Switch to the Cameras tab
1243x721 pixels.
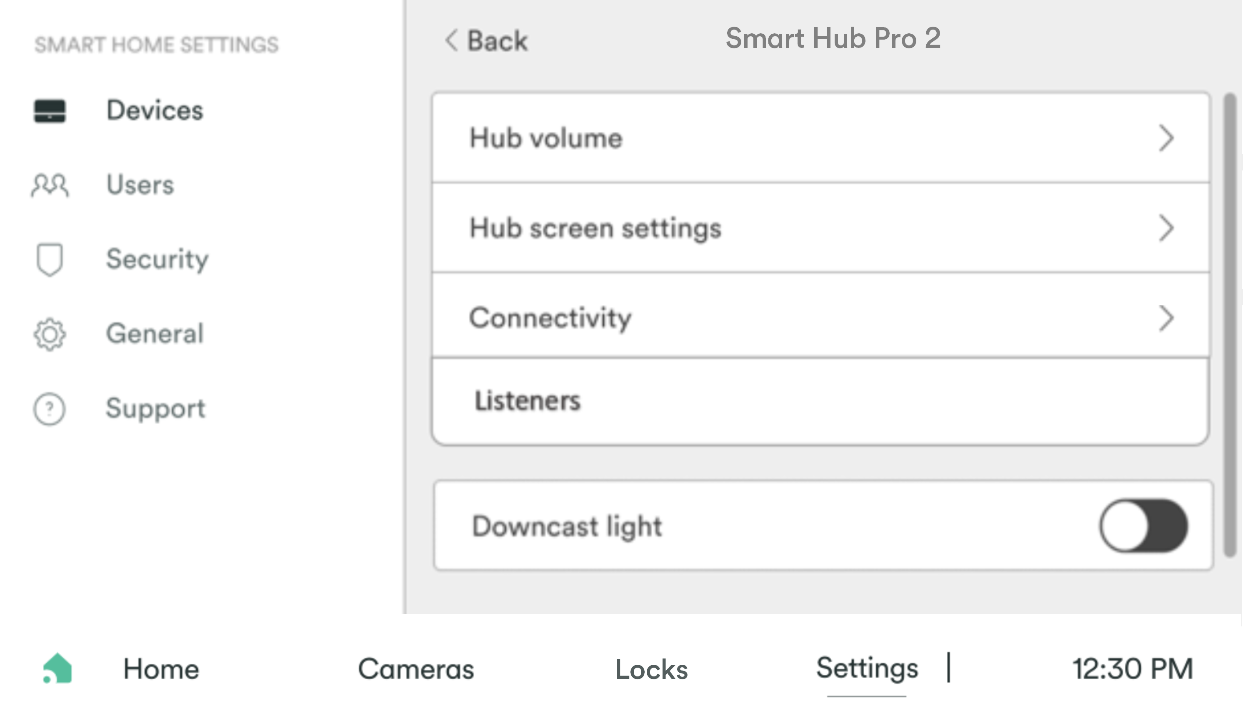(x=416, y=669)
